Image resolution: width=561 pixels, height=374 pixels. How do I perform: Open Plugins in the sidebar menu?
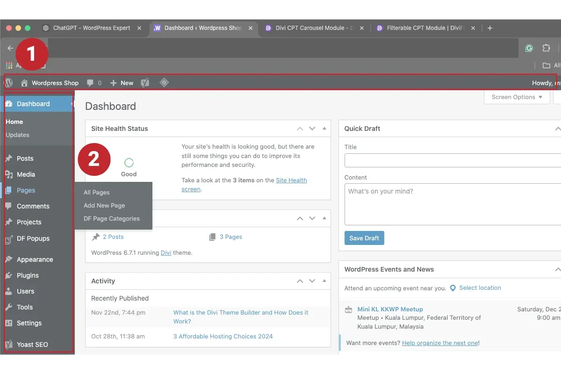click(x=28, y=275)
